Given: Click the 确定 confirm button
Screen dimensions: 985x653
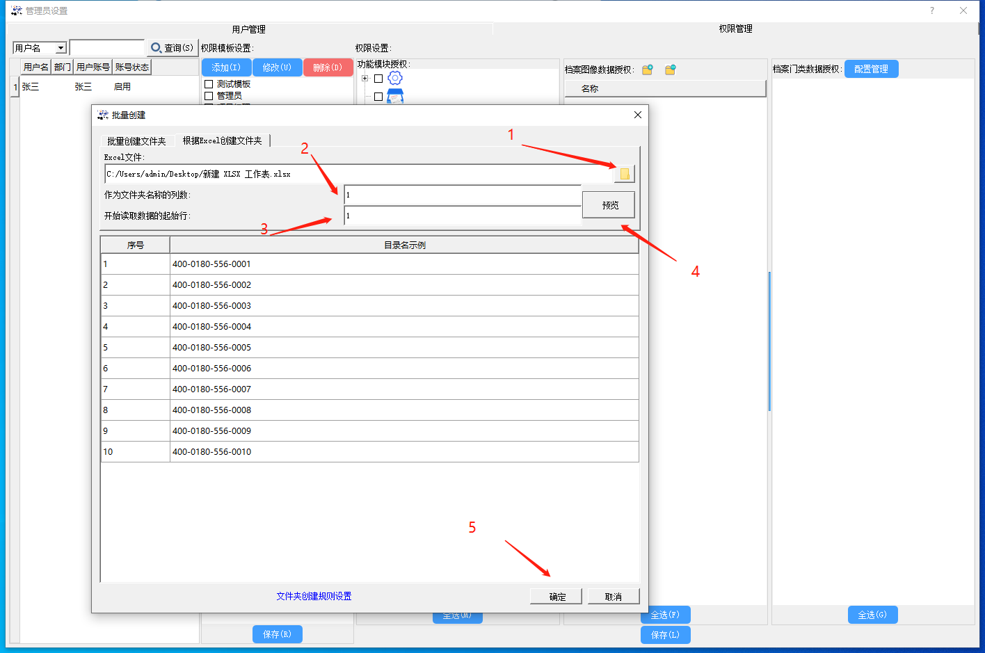Looking at the screenshot, I should click(x=556, y=597).
